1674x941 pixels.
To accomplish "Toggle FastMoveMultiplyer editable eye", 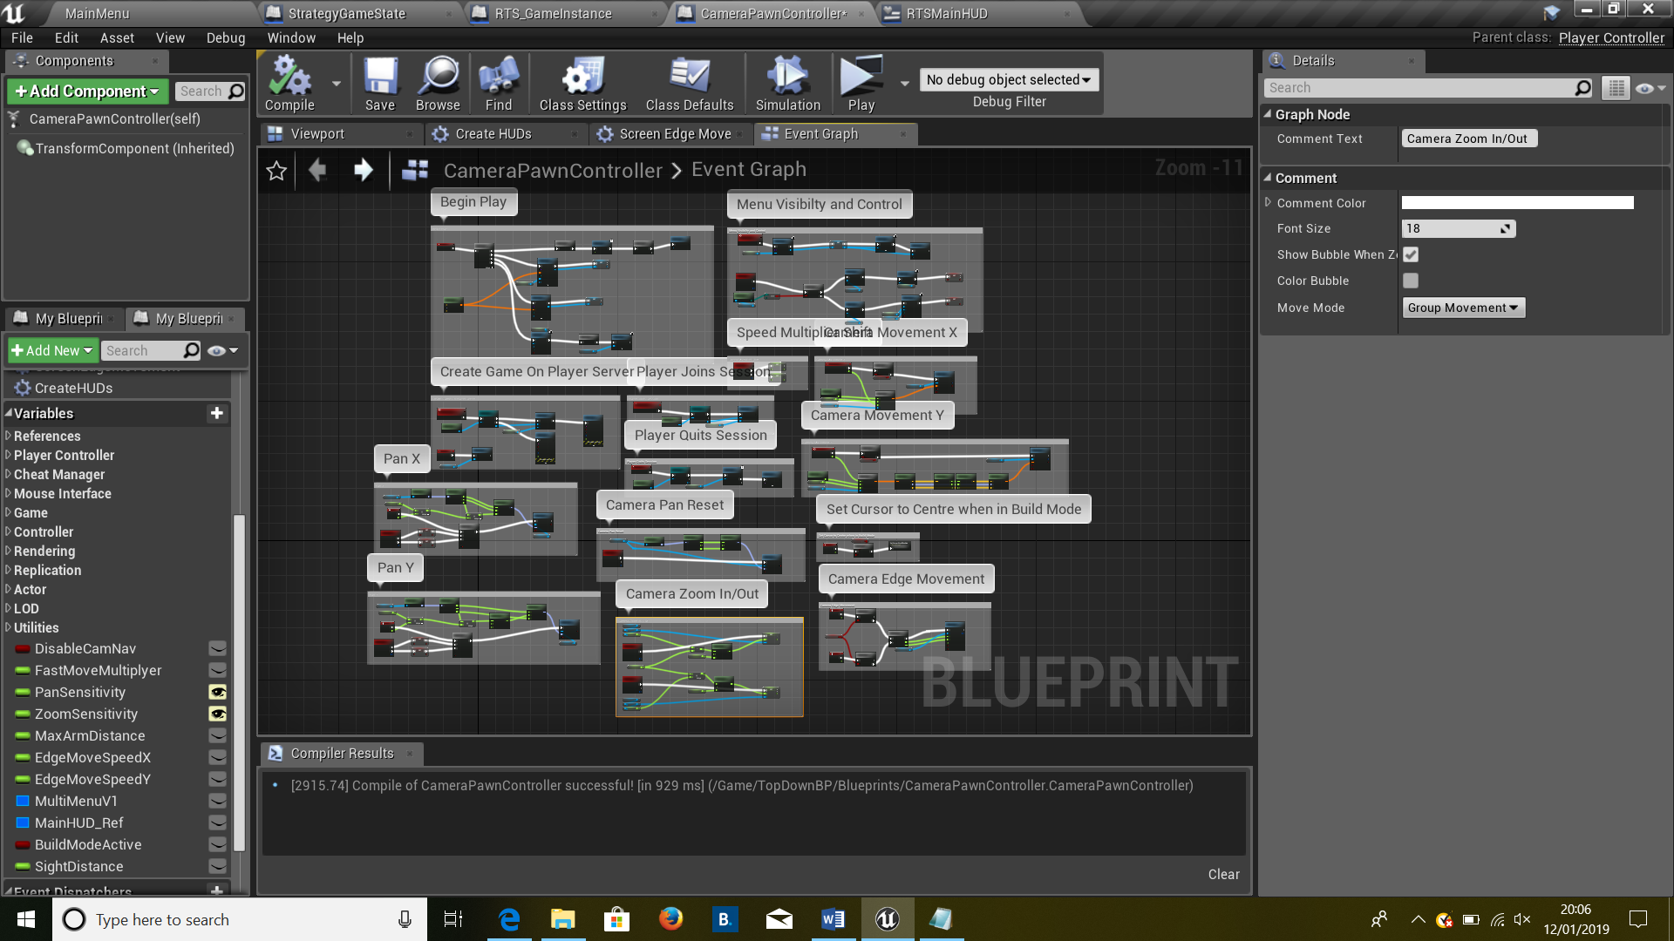I will 217,670.
